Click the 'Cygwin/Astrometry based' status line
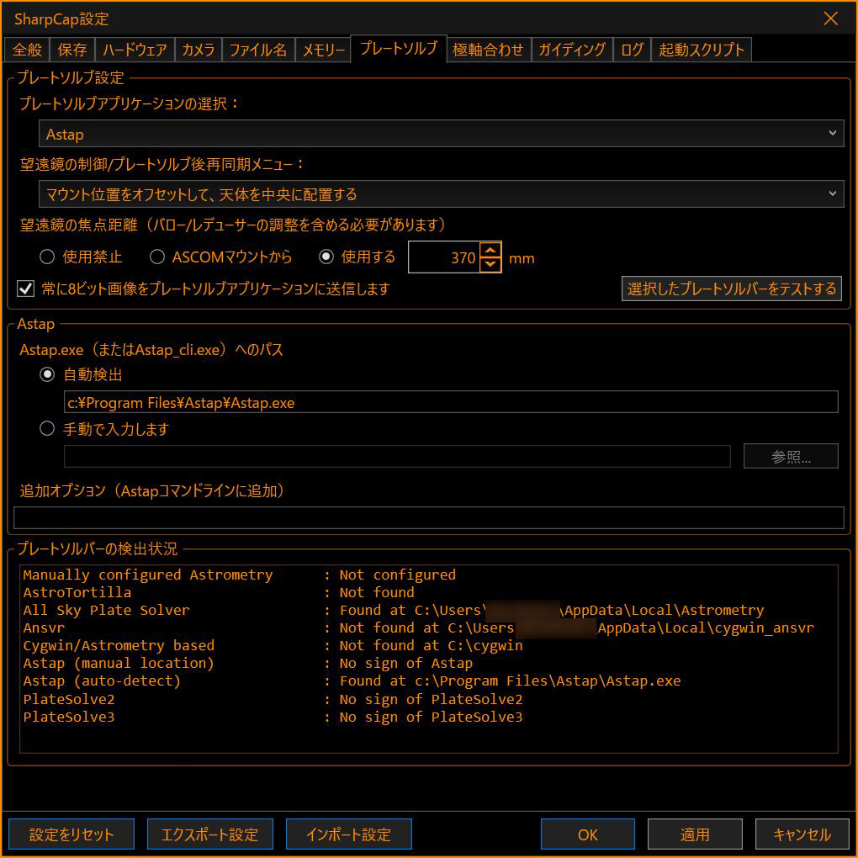Screen dimensions: 858x858 pos(273,645)
